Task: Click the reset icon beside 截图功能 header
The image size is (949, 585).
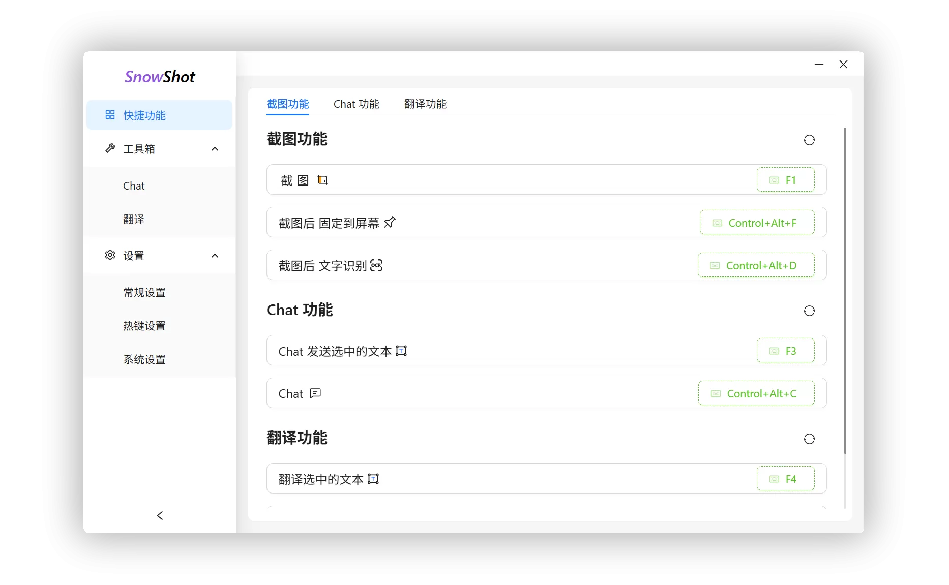Action: coord(809,140)
